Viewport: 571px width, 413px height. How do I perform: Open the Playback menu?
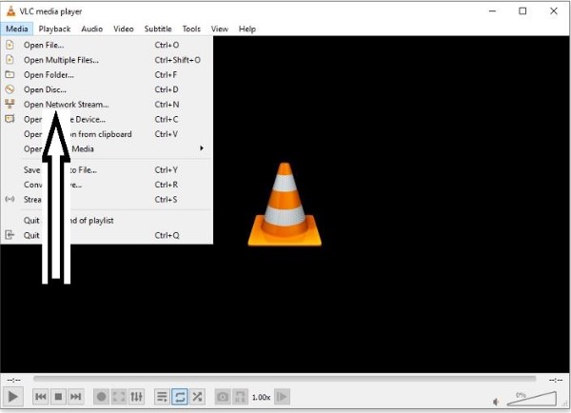(54, 29)
